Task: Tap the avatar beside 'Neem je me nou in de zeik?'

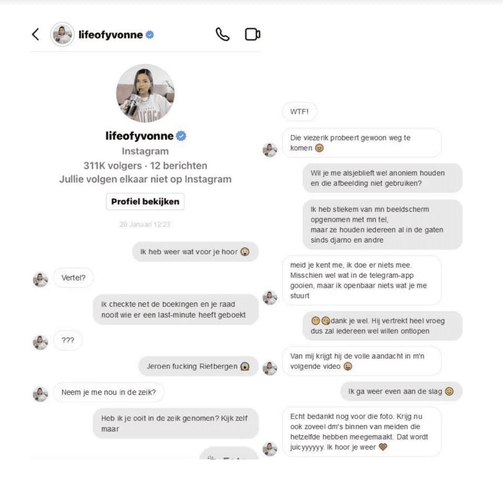Action: [41, 394]
